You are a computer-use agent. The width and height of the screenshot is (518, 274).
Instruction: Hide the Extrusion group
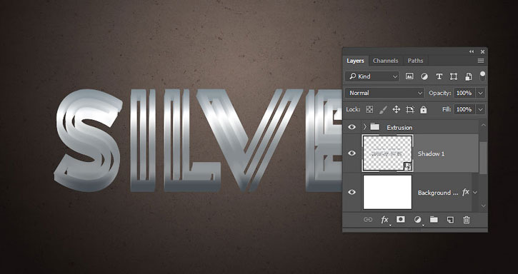[x=352, y=127]
